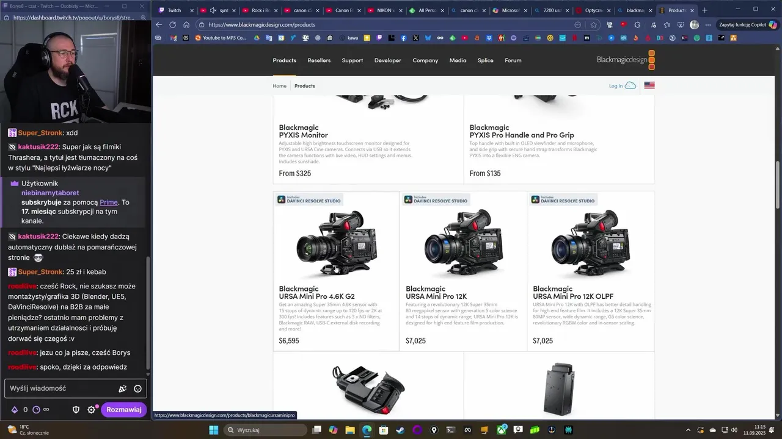Open the Media menu item
Image resolution: width=782 pixels, height=439 pixels.
click(x=458, y=60)
